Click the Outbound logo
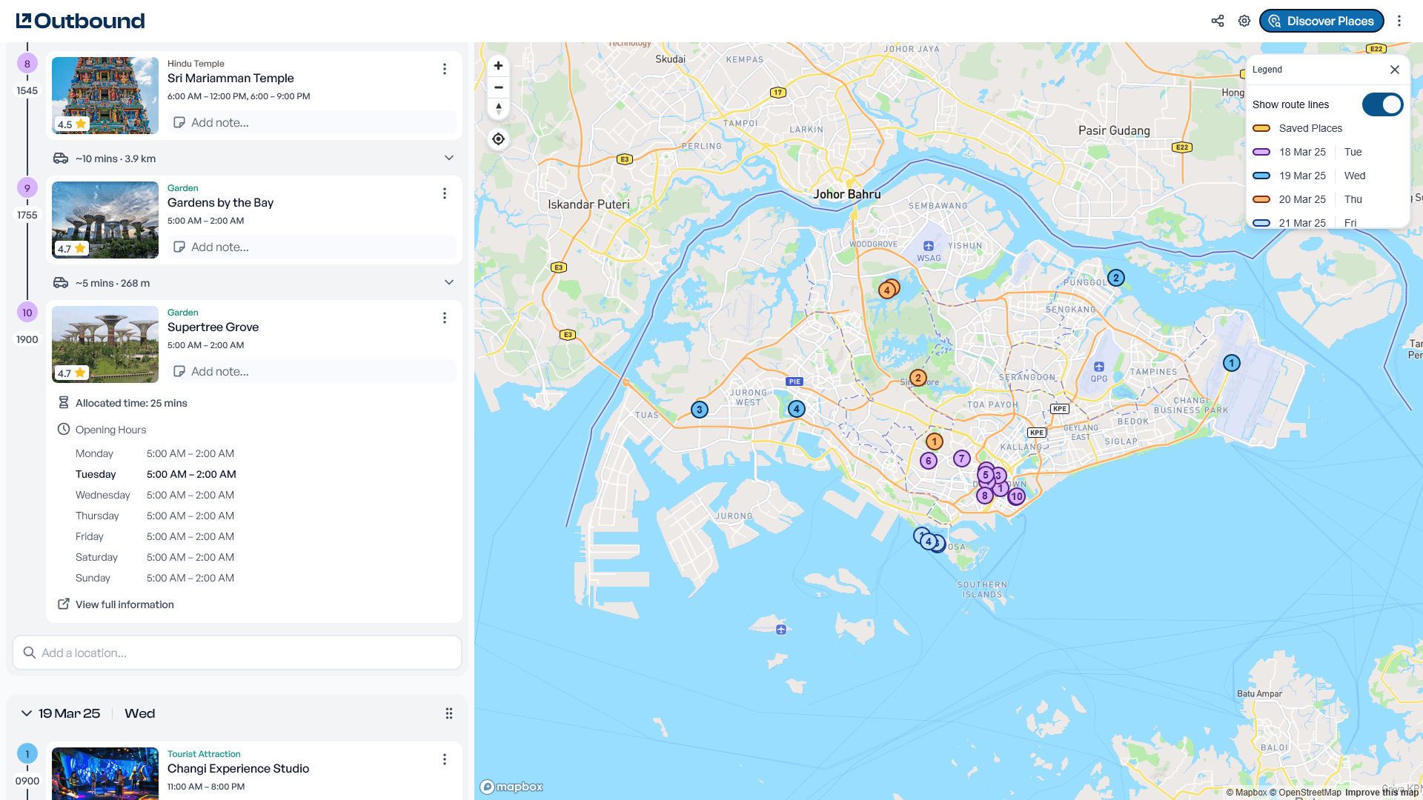Viewport: 1423px width, 800px height. coord(80,21)
